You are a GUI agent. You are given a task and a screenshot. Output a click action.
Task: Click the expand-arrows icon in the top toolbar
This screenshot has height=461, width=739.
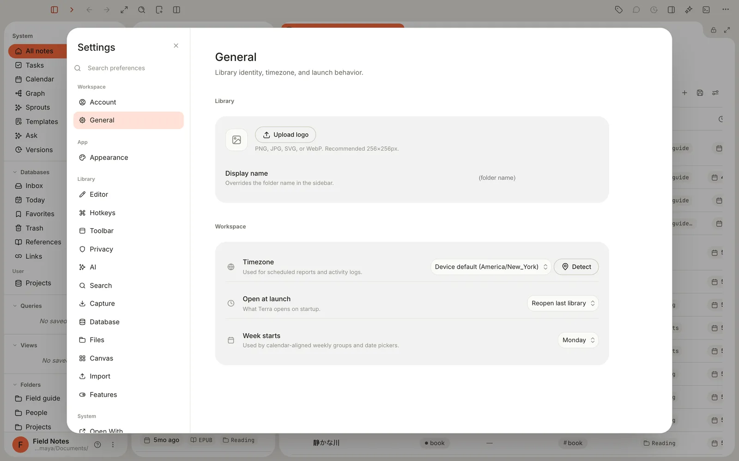coord(124,10)
